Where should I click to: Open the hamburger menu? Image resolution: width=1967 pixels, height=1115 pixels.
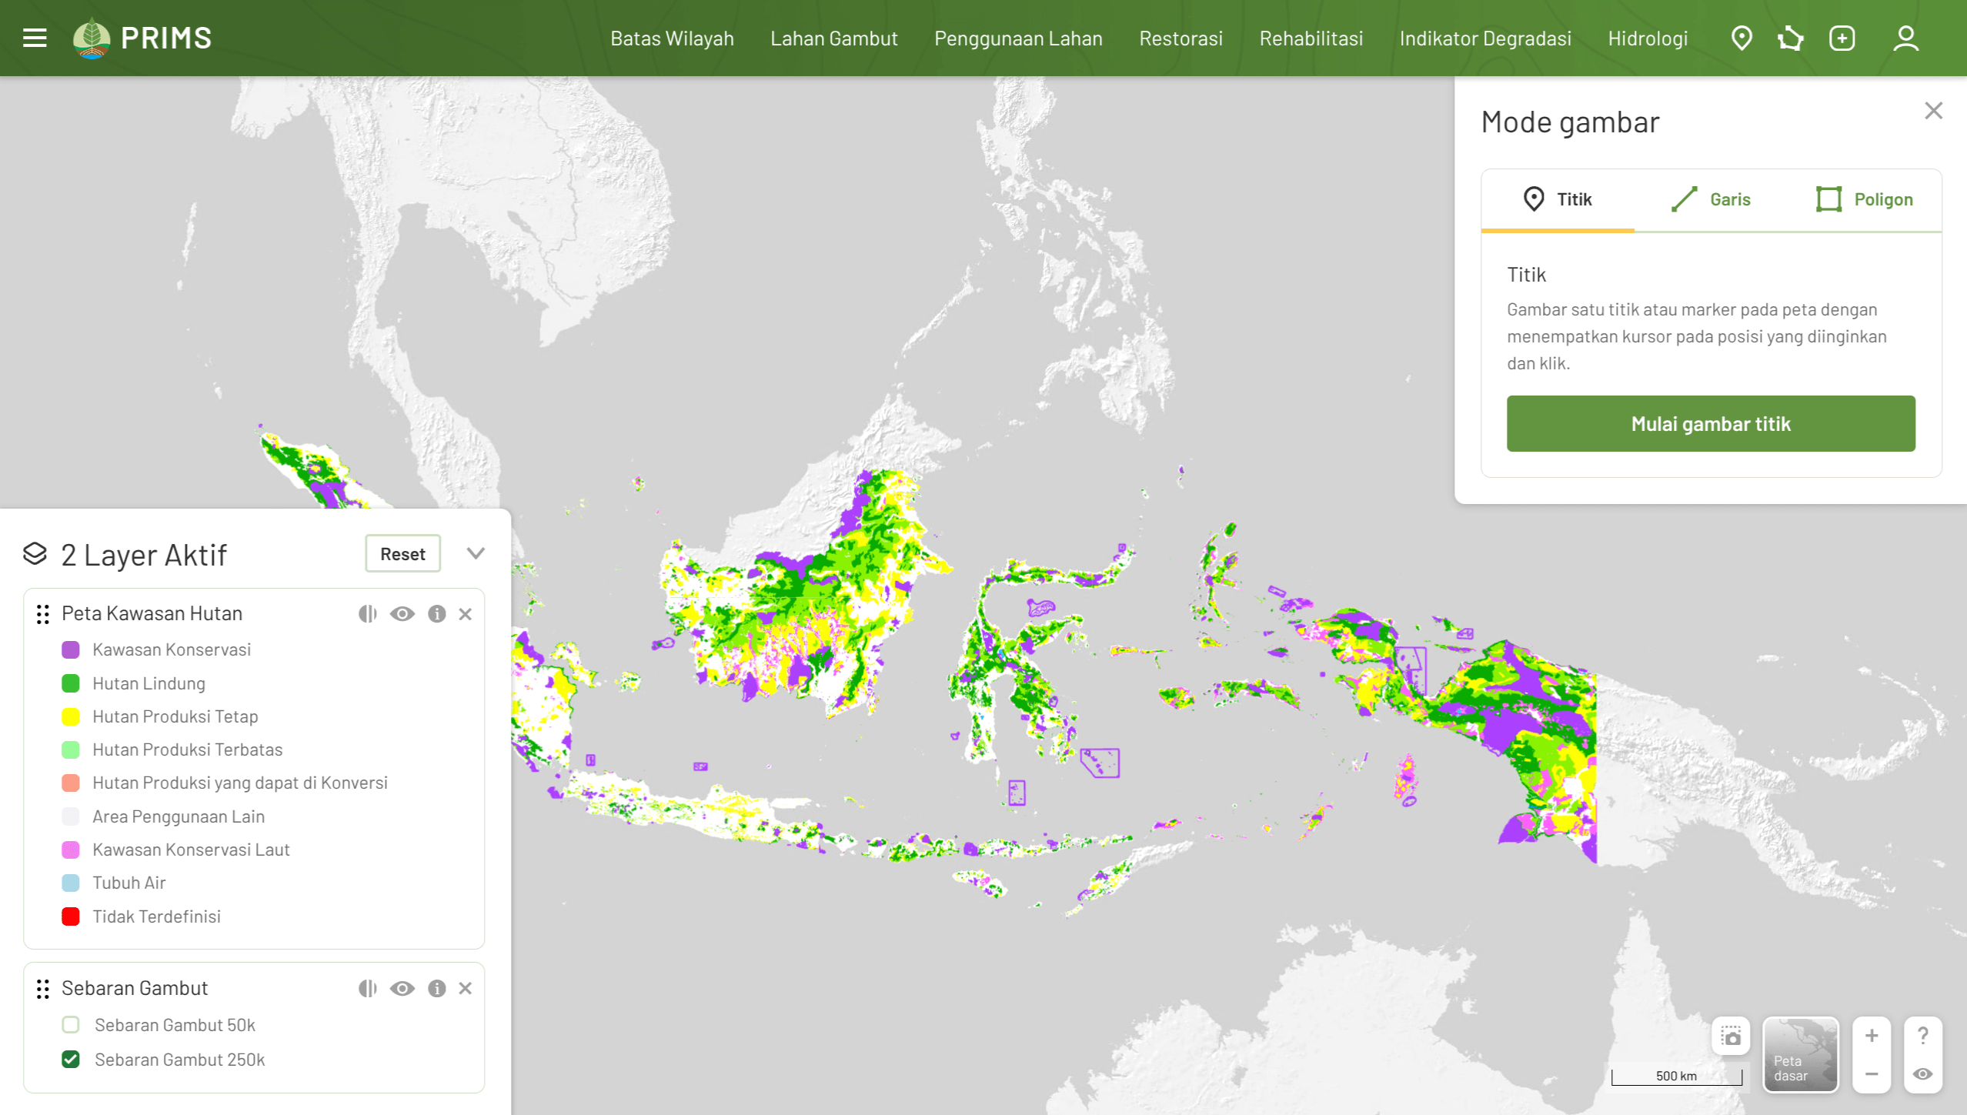[35, 38]
